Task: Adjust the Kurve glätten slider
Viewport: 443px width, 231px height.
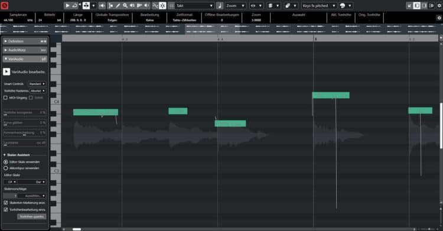Action: 25,123
